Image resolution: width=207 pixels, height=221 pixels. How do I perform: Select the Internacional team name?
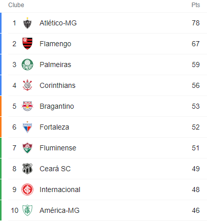point(60,190)
